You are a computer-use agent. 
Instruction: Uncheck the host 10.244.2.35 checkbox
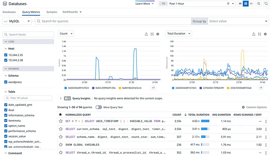click(6, 55)
